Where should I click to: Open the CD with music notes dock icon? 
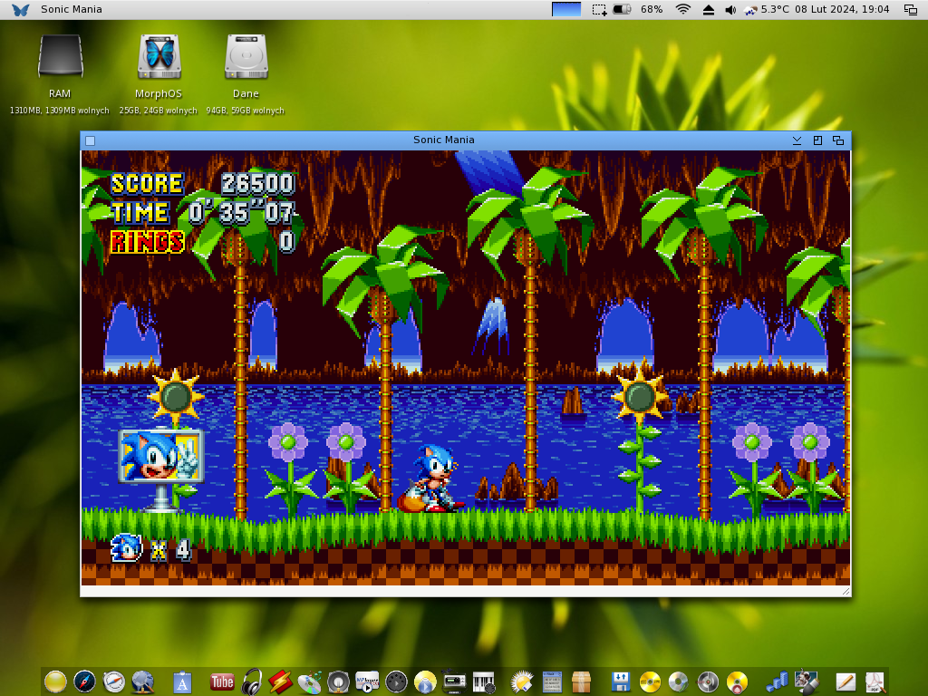point(309,681)
